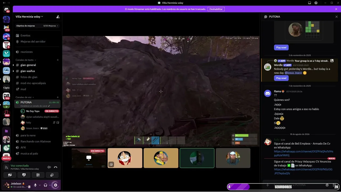This screenshot has width=341, height=192.
Task: Select user iosua Joaco in voice list
Action: click(40, 128)
